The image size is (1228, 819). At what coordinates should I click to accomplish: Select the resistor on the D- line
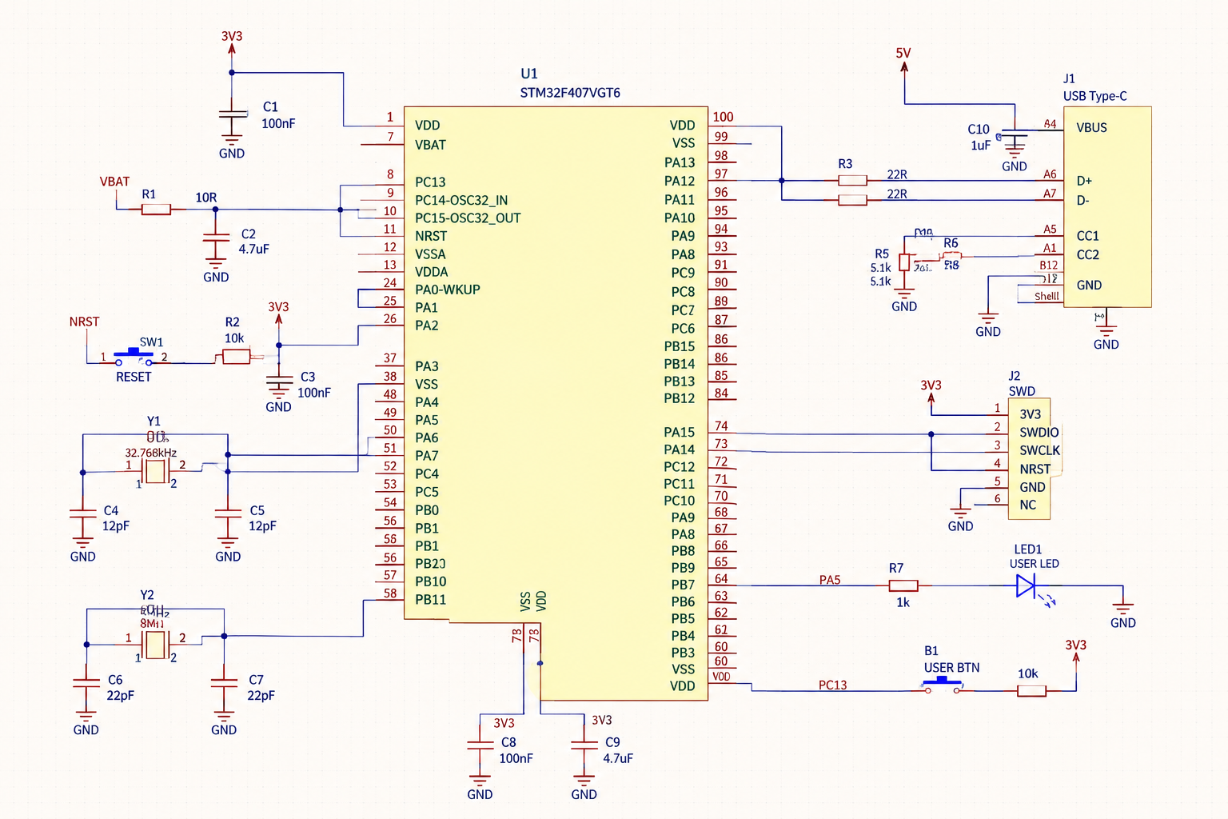coord(852,200)
